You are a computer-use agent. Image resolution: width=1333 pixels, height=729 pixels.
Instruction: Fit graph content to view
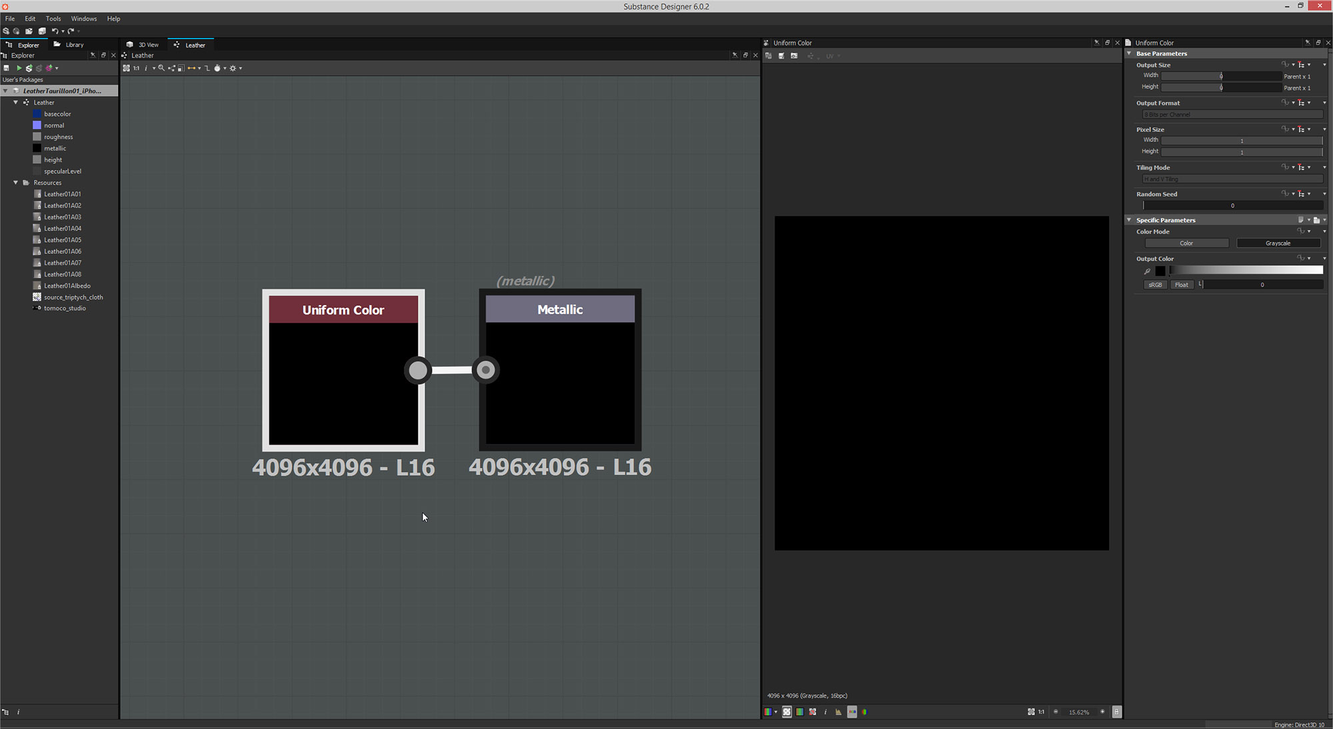127,68
